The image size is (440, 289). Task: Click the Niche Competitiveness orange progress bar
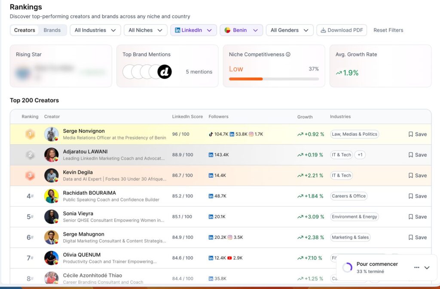(246, 79)
